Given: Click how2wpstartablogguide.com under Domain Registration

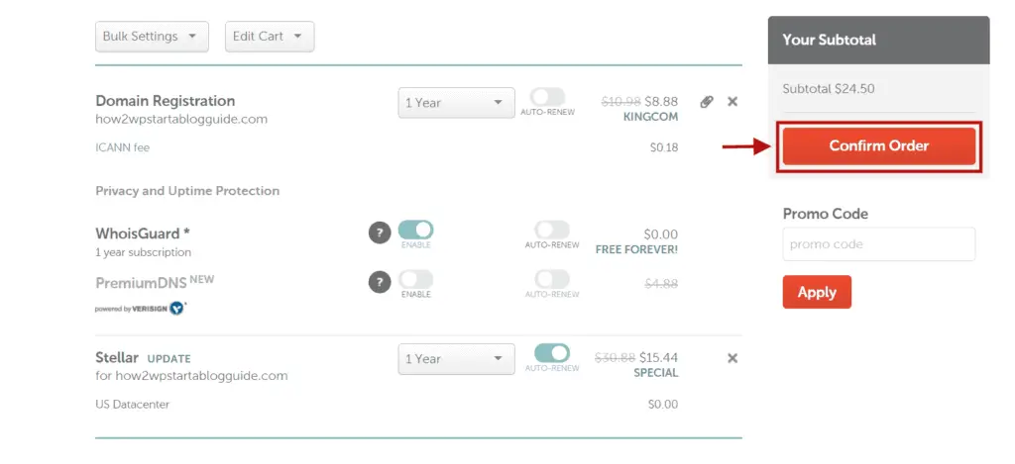Looking at the screenshot, I should [181, 119].
